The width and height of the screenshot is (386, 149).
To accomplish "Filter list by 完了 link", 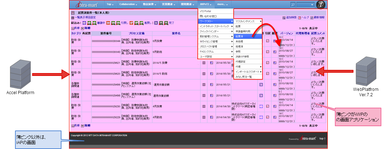I will click(171, 23).
